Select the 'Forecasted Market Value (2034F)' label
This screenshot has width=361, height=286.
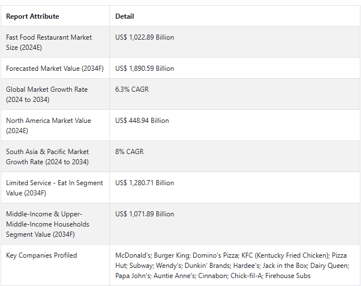click(50, 69)
